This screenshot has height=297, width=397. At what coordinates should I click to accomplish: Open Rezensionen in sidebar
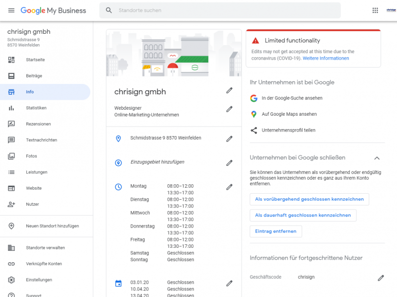click(x=45, y=124)
